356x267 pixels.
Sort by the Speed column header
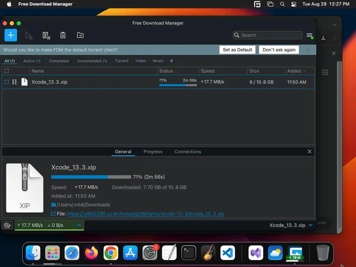click(x=223, y=71)
